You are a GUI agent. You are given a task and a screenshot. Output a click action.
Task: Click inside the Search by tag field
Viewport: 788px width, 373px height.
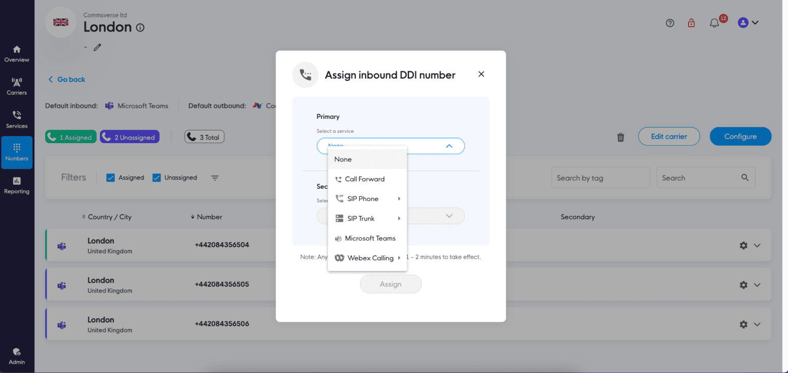pos(600,178)
